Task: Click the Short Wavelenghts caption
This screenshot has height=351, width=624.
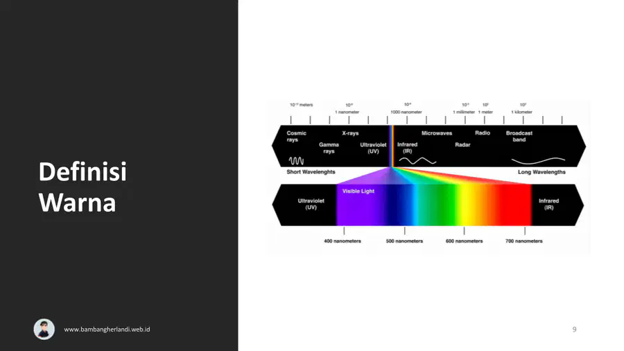Action: [x=311, y=172]
